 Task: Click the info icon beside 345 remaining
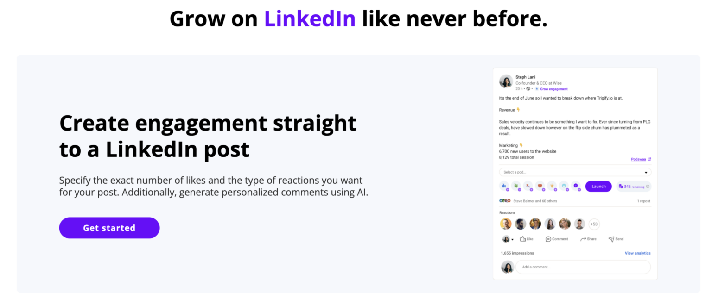coord(648,186)
